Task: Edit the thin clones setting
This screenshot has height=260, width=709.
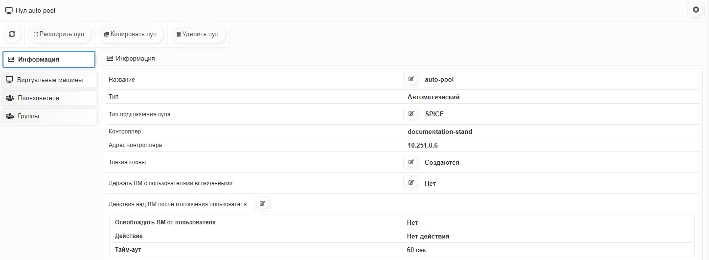Action: click(411, 162)
